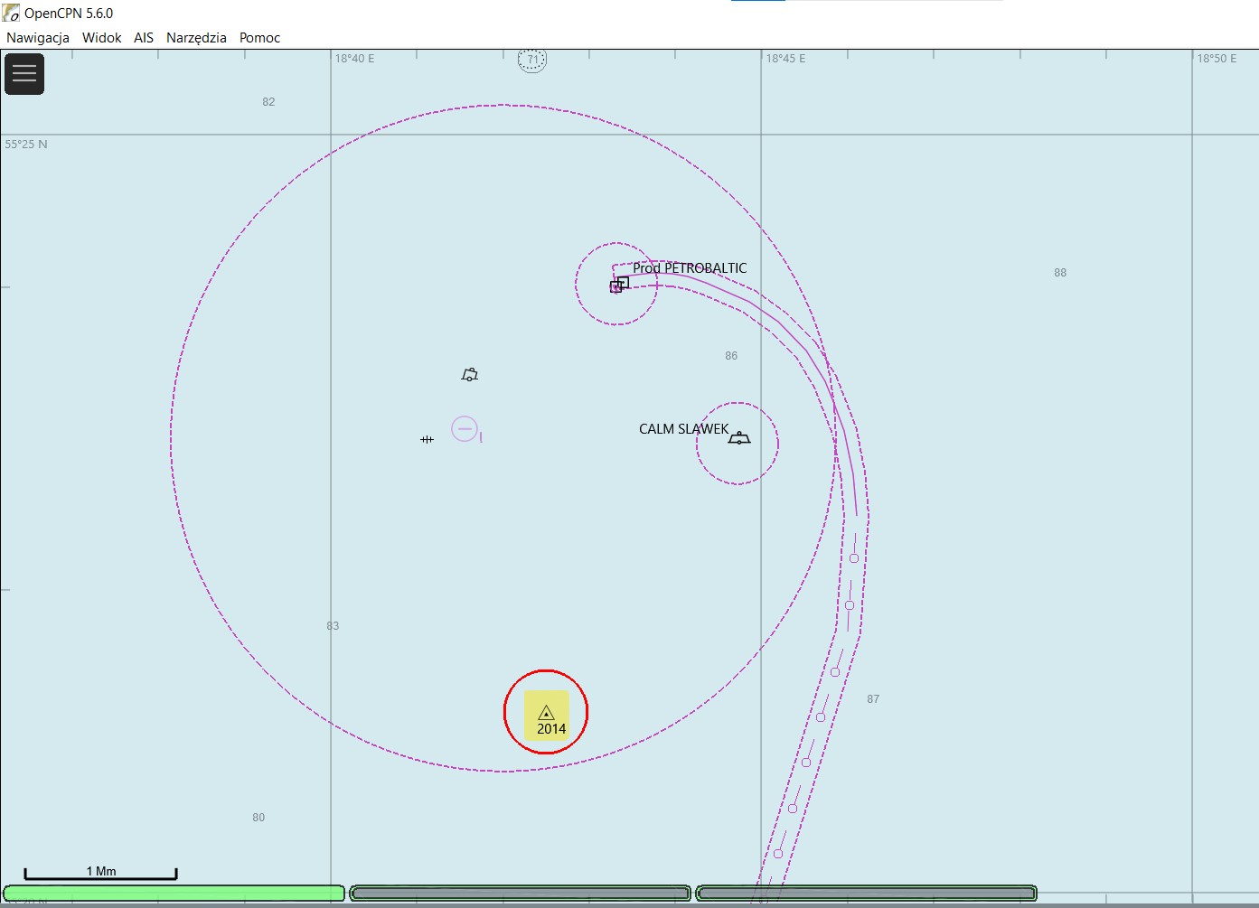Click the depth sounding 80
This screenshot has width=1259, height=908.
258,818
